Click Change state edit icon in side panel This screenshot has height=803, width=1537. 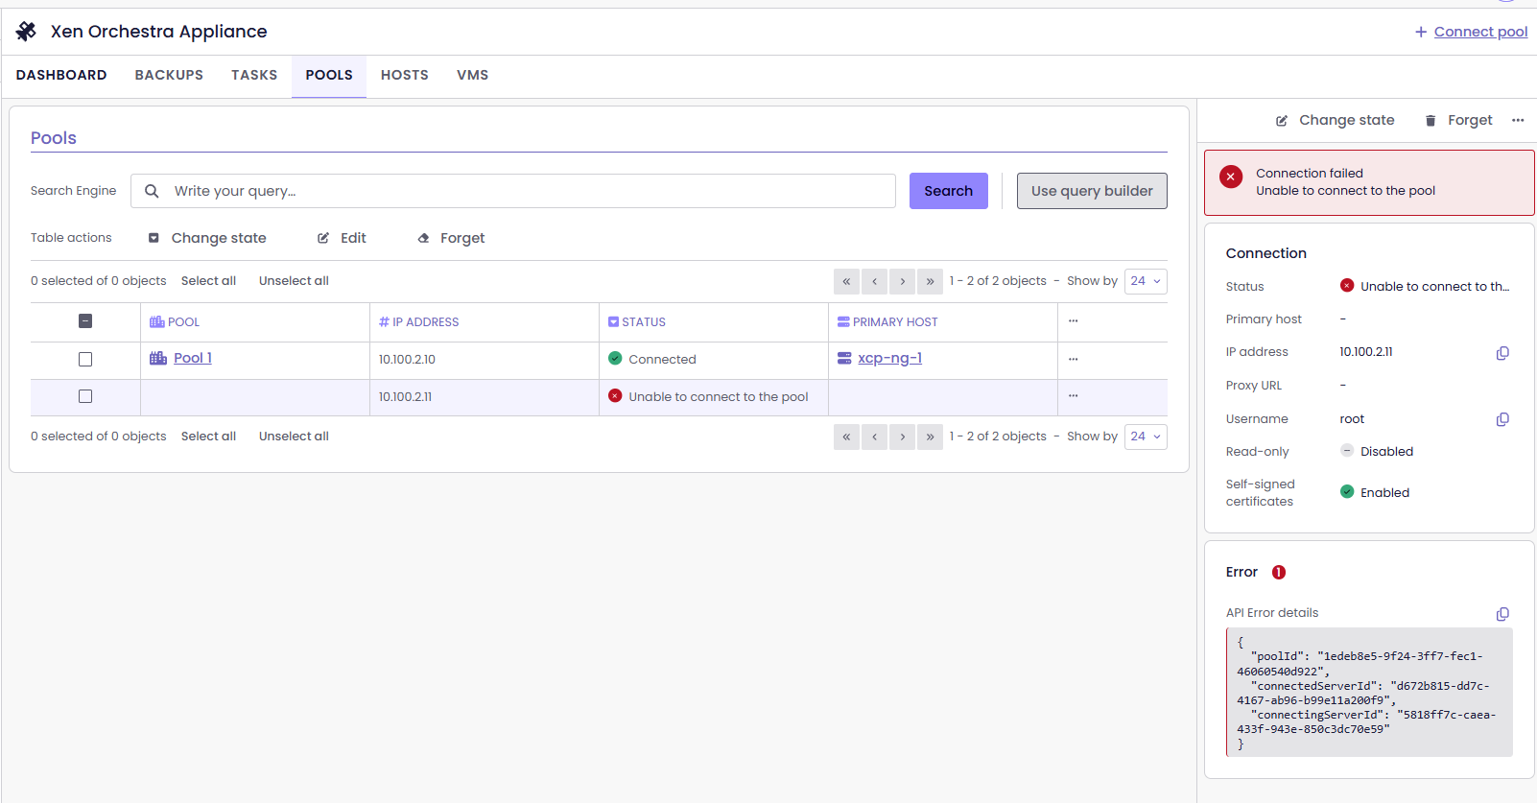pos(1282,121)
